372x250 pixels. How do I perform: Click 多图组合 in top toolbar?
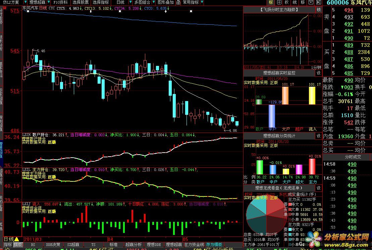pyautogui.click(x=142, y=2)
